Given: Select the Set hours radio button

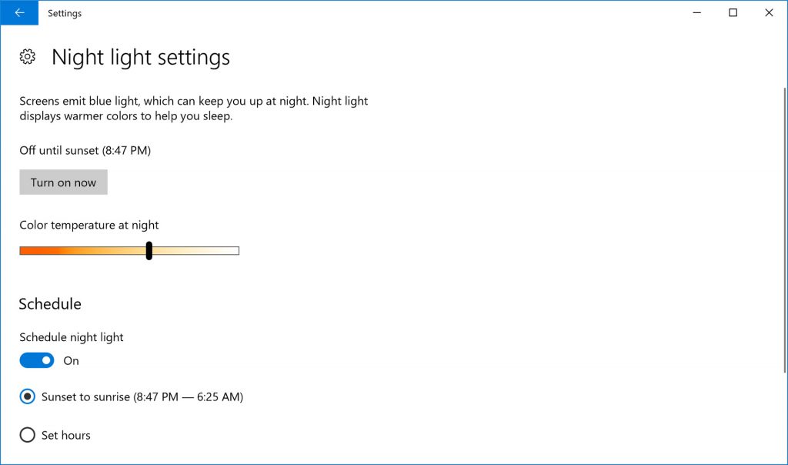Looking at the screenshot, I should [27, 434].
